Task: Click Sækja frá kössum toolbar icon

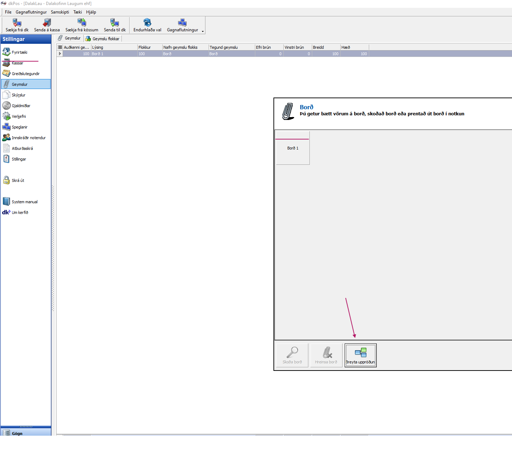Action: coord(82,23)
